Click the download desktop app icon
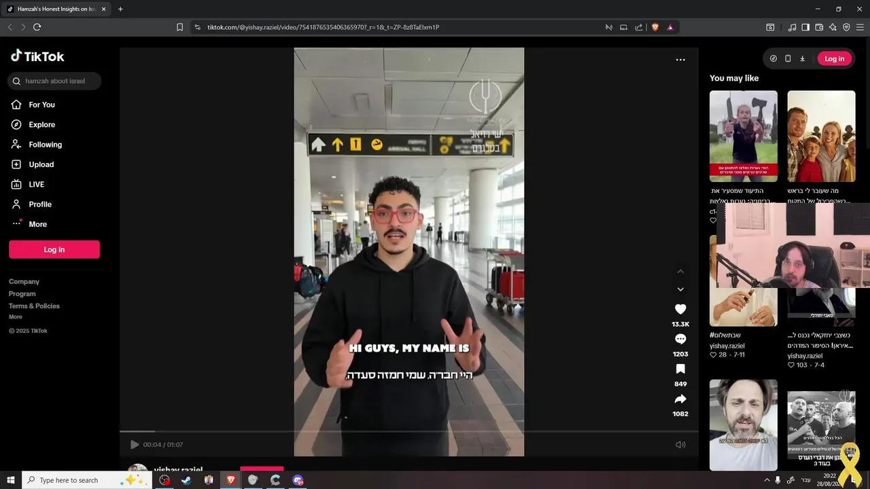This screenshot has height=489, width=870. pos(802,58)
